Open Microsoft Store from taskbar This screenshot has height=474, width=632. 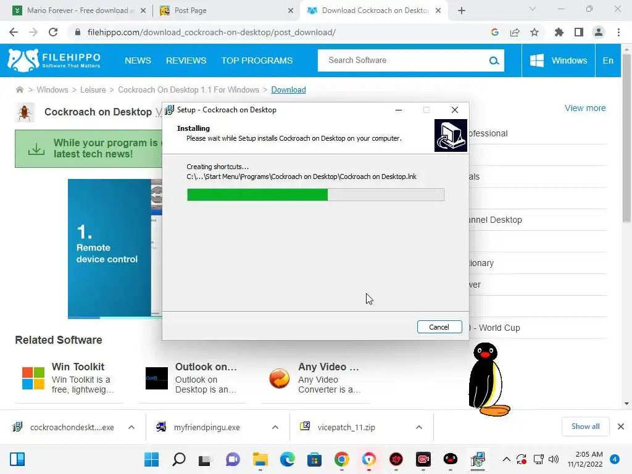314,459
